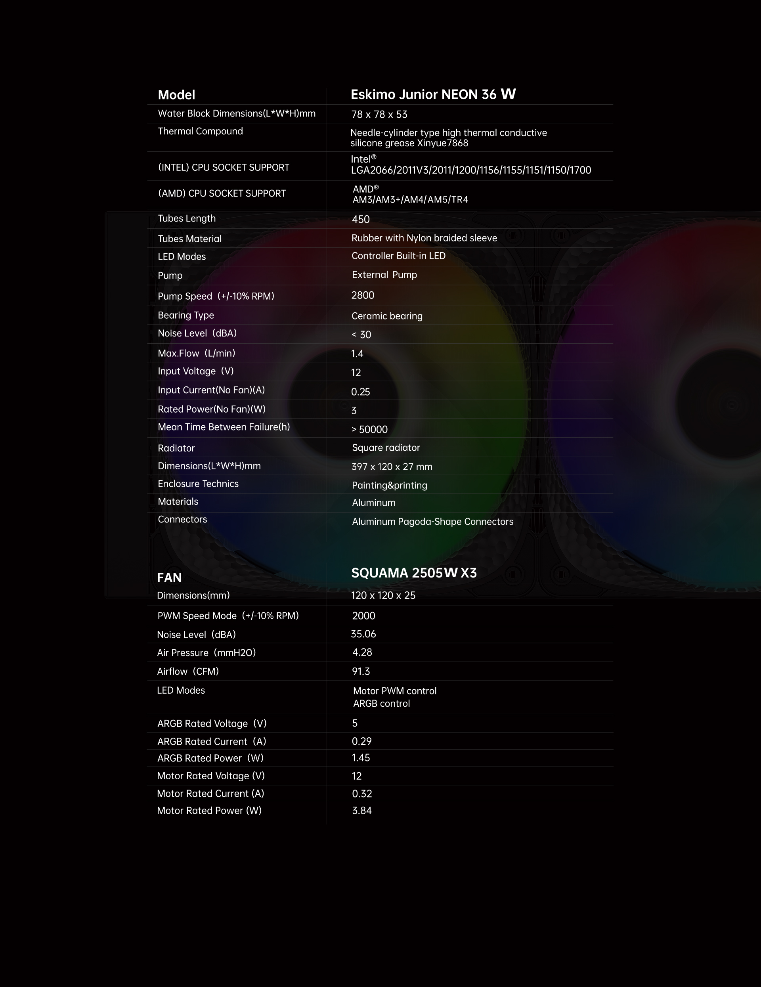Click radiator dimensions 397 x 120 x 27 mm

[x=392, y=467]
